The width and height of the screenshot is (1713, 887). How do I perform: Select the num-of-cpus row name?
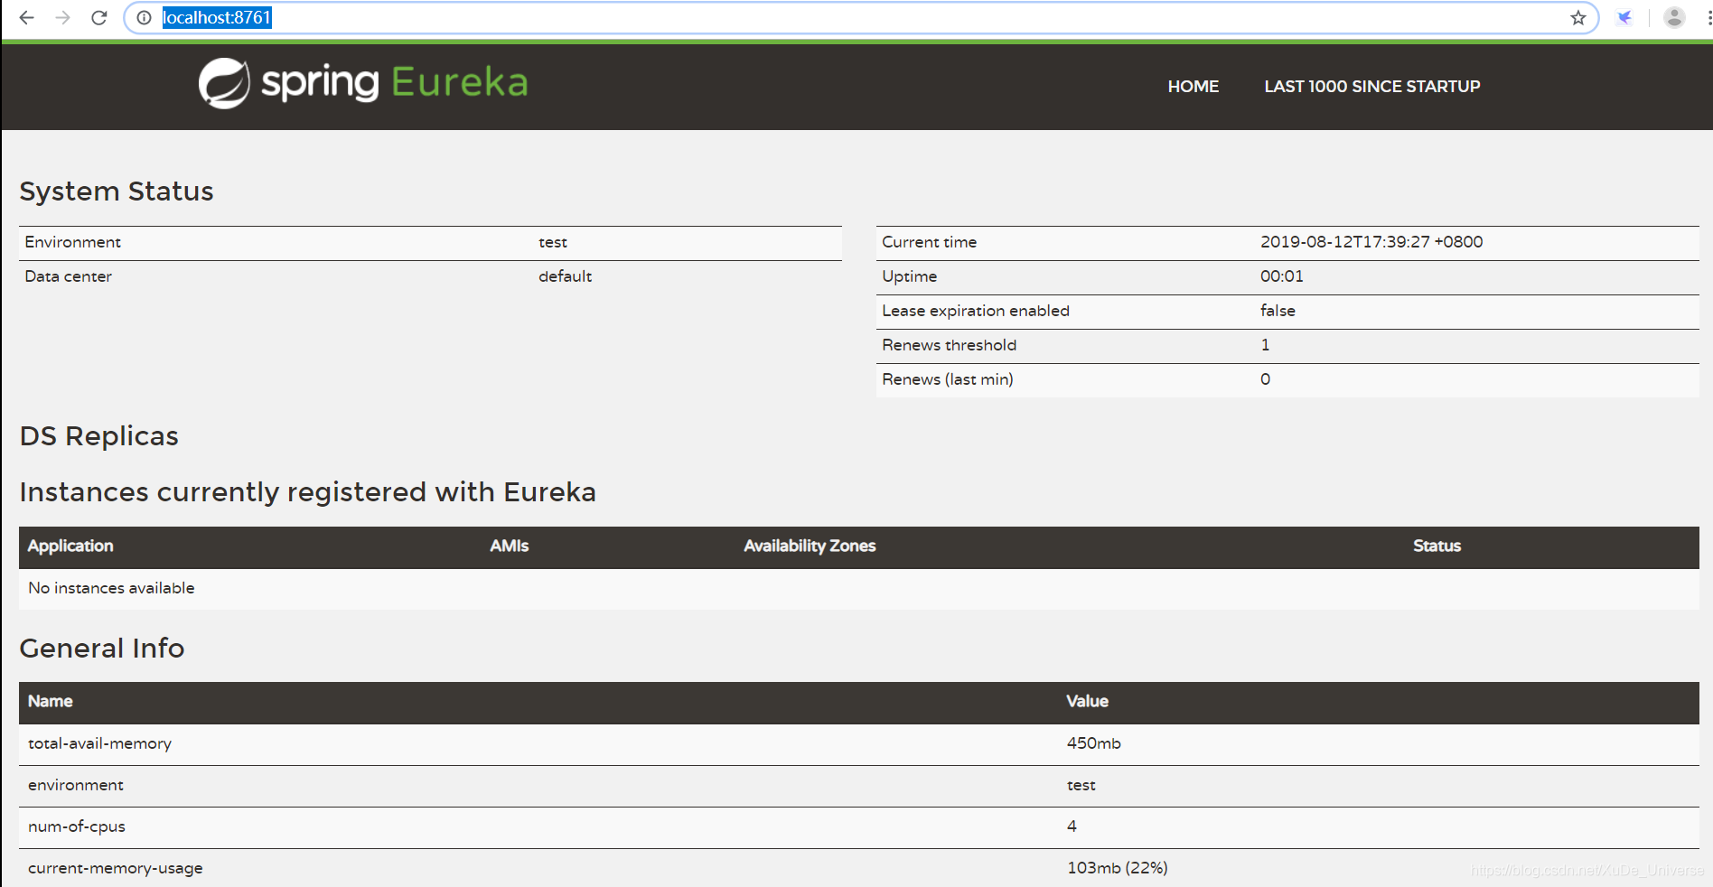point(76,826)
